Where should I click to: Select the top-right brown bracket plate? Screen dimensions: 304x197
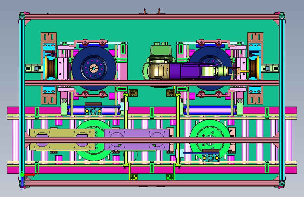(x=255, y=37)
